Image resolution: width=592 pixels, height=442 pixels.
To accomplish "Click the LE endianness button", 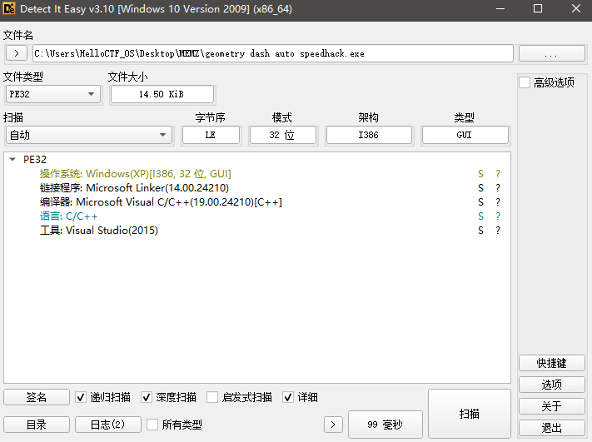I will click(211, 135).
